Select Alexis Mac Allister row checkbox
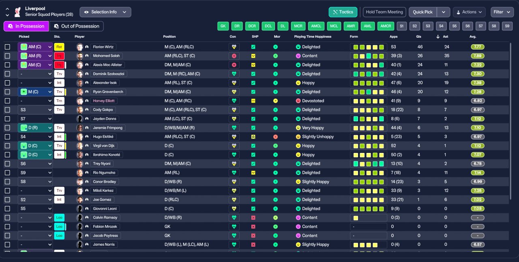519x262 pixels. (7, 65)
